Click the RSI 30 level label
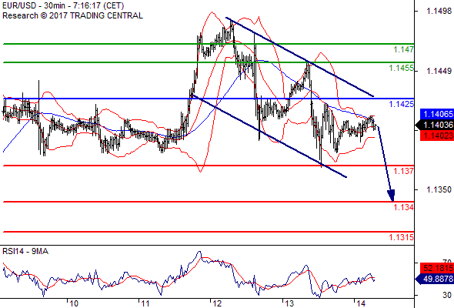 pyautogui.click(x=447, y=295)
